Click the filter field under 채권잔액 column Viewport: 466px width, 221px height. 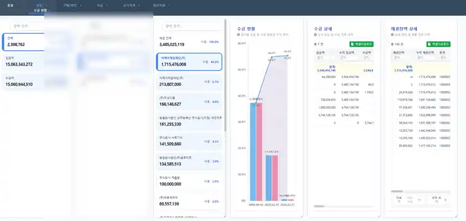click(402, 58)
